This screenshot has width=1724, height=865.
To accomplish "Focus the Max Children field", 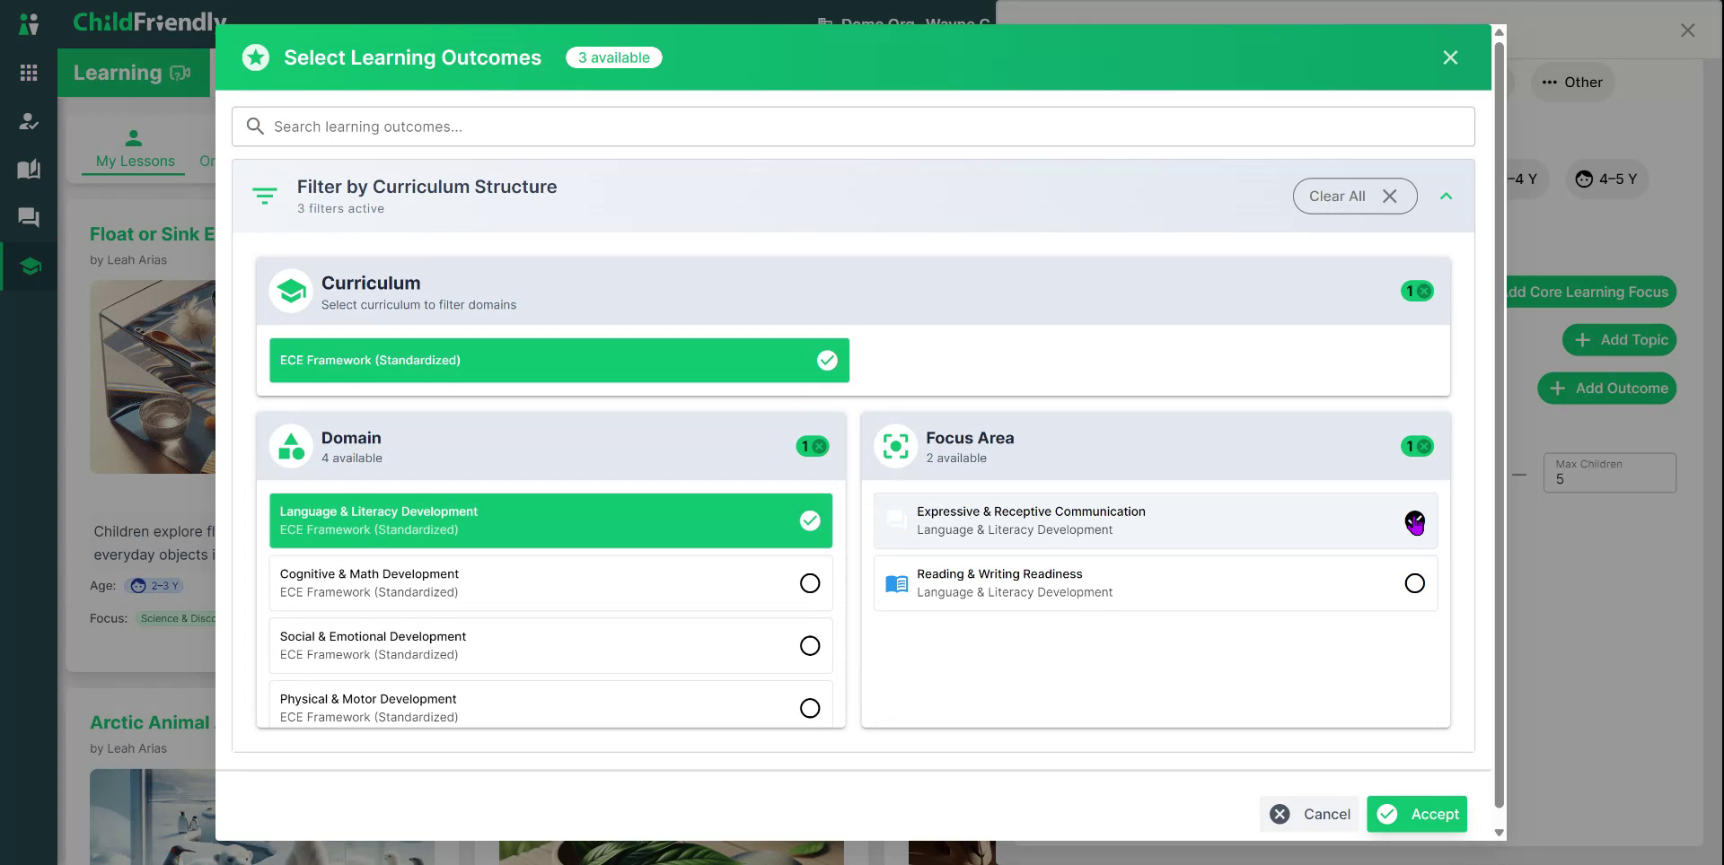I will (x=1610, y=473).
